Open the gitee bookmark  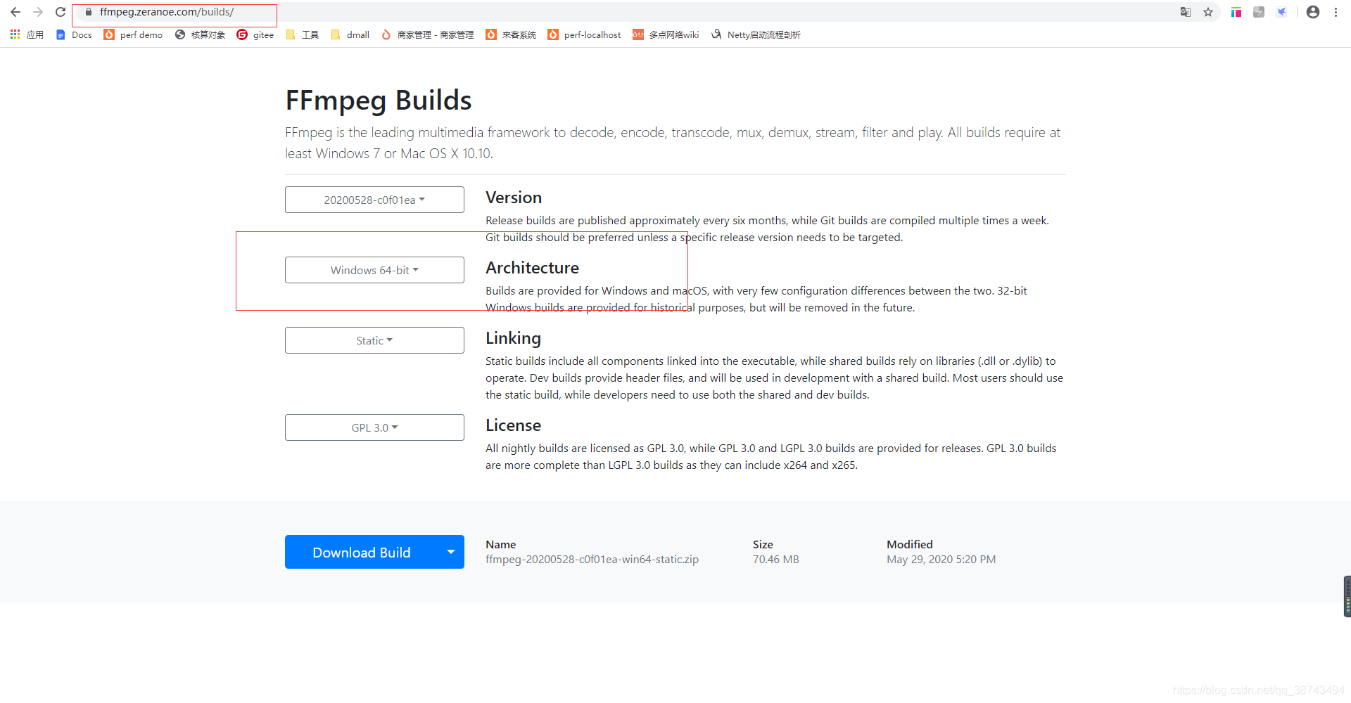pyautogui.click(x=255, y=34)
